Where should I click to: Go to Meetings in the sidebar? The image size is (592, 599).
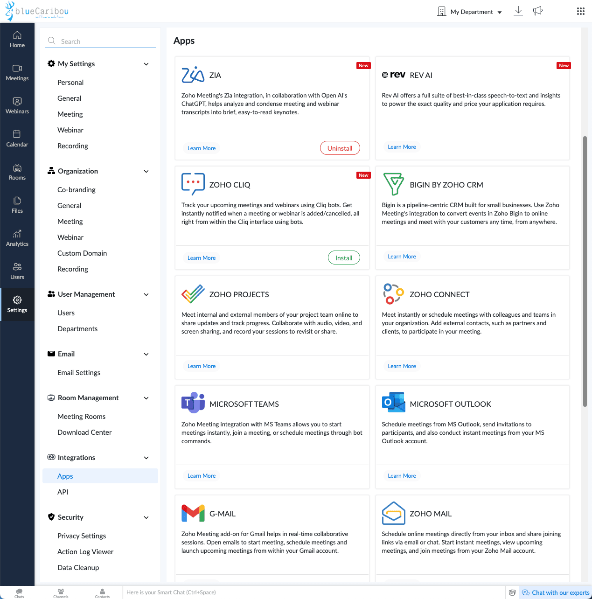17,72
